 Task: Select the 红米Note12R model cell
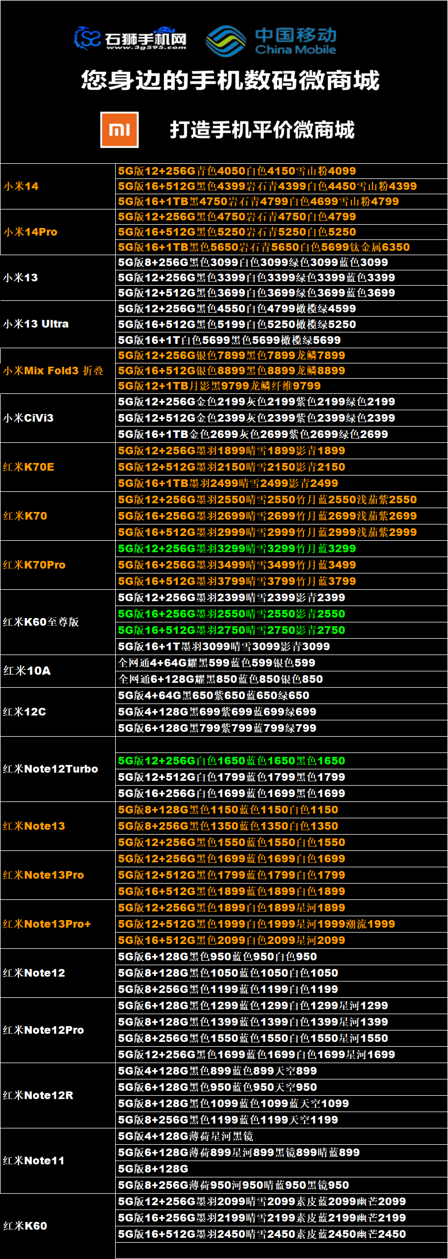click(58, 1095)
